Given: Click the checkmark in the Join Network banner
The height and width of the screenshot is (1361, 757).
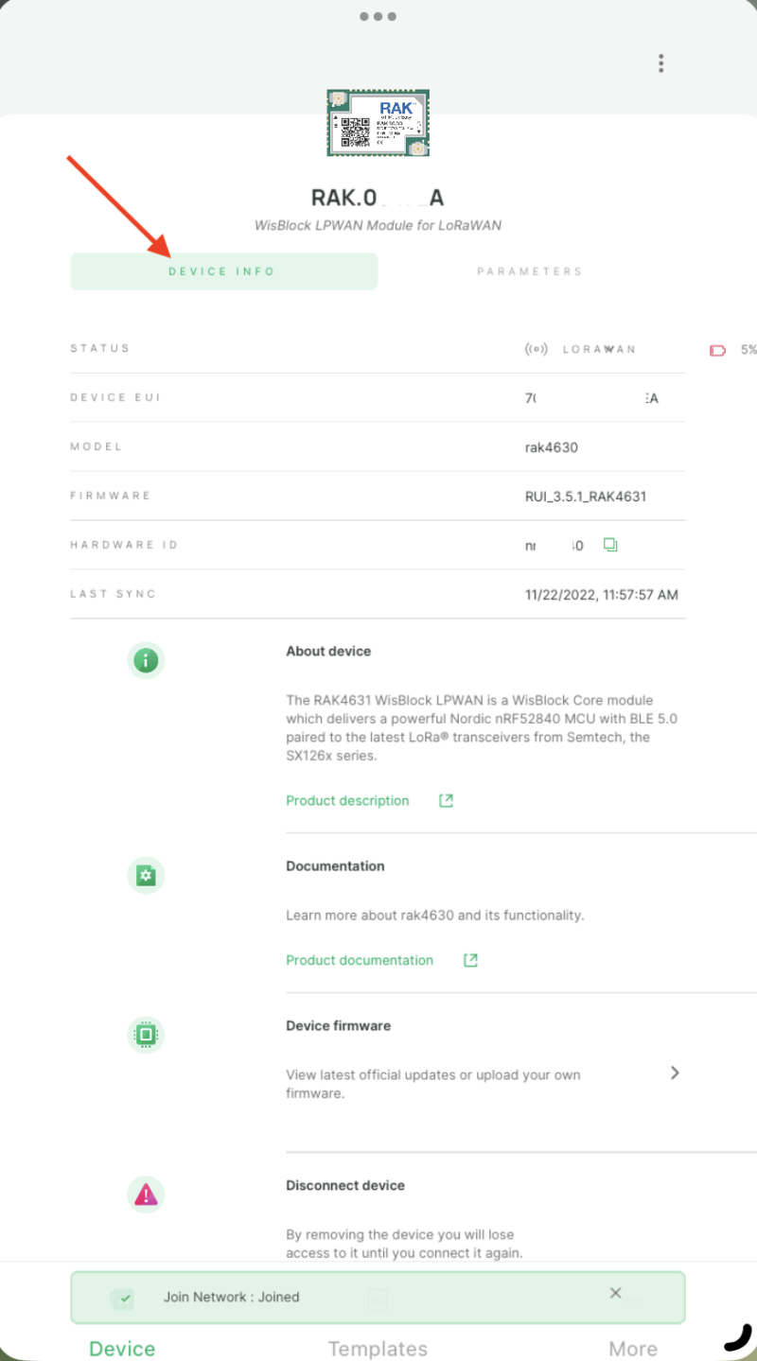Looking at the screenshot, I should pos(123,1299).
